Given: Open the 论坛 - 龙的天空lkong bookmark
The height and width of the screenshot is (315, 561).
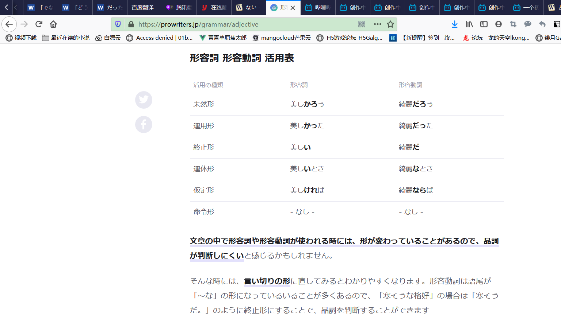Looking at the screenshot, I should (496, 38).
